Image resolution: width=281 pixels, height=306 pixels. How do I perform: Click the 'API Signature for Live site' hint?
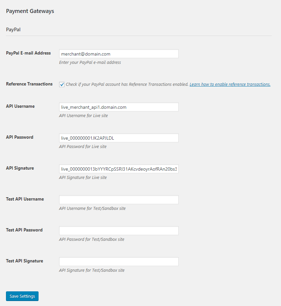83,178
